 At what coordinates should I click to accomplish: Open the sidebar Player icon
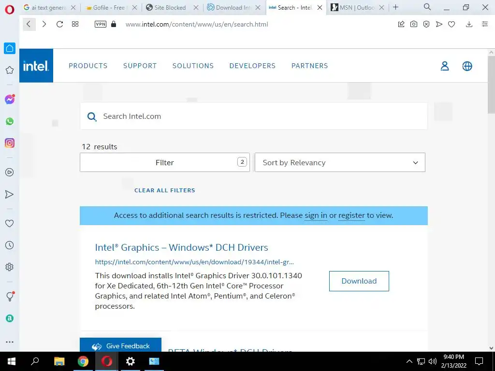[10, 172]
